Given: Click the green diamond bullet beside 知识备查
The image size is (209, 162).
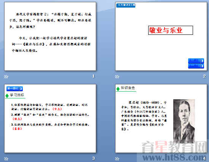Looking at the screenshot, I should tap(118, 89).
